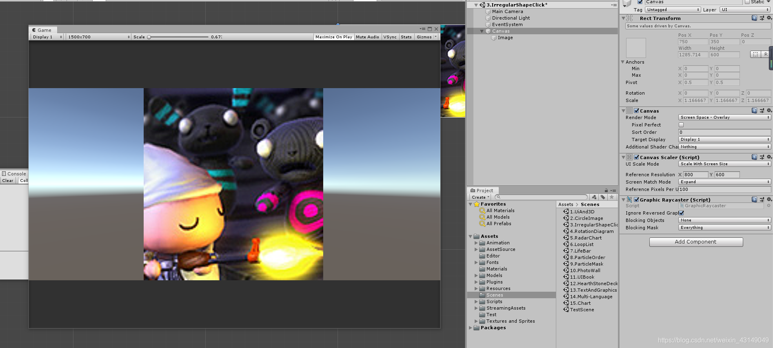Switch to the Game tab

click(x=43, y=30)
